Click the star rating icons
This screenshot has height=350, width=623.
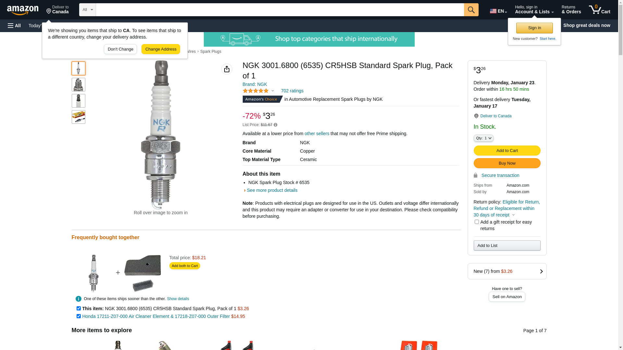[256, 91]
